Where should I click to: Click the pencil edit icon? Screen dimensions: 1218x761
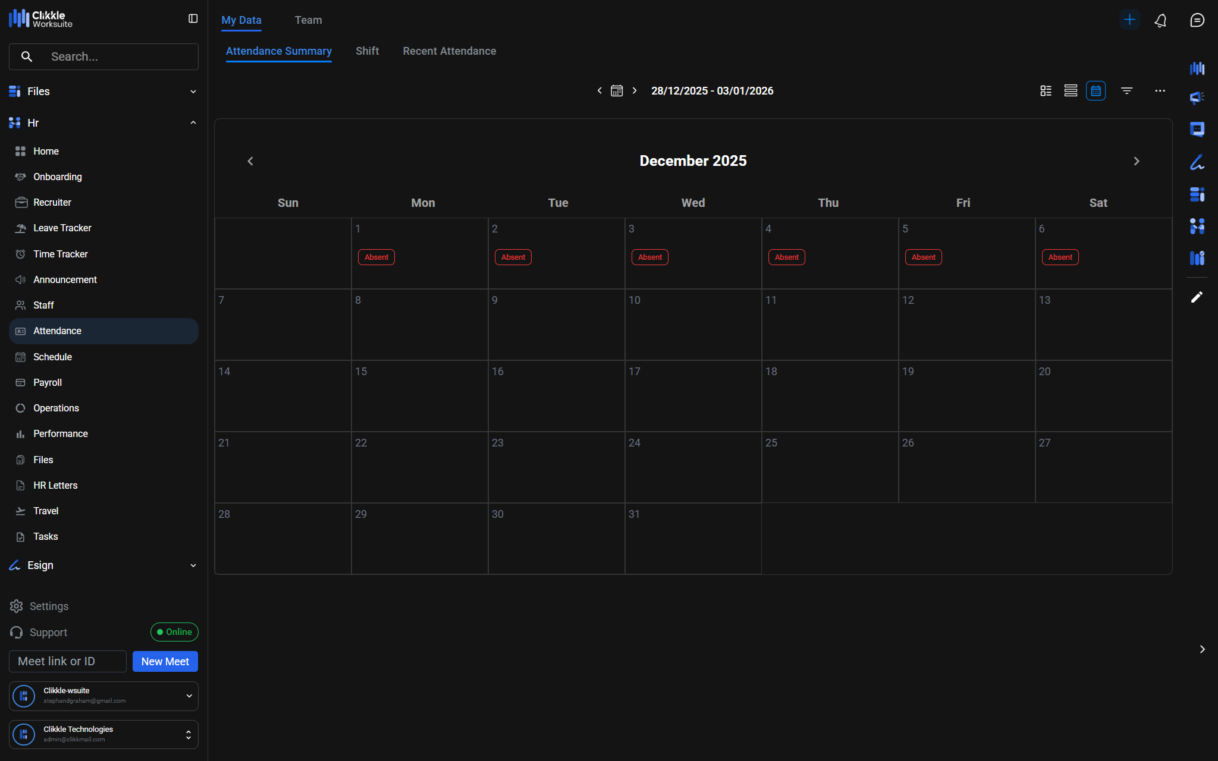[1197, 297]
